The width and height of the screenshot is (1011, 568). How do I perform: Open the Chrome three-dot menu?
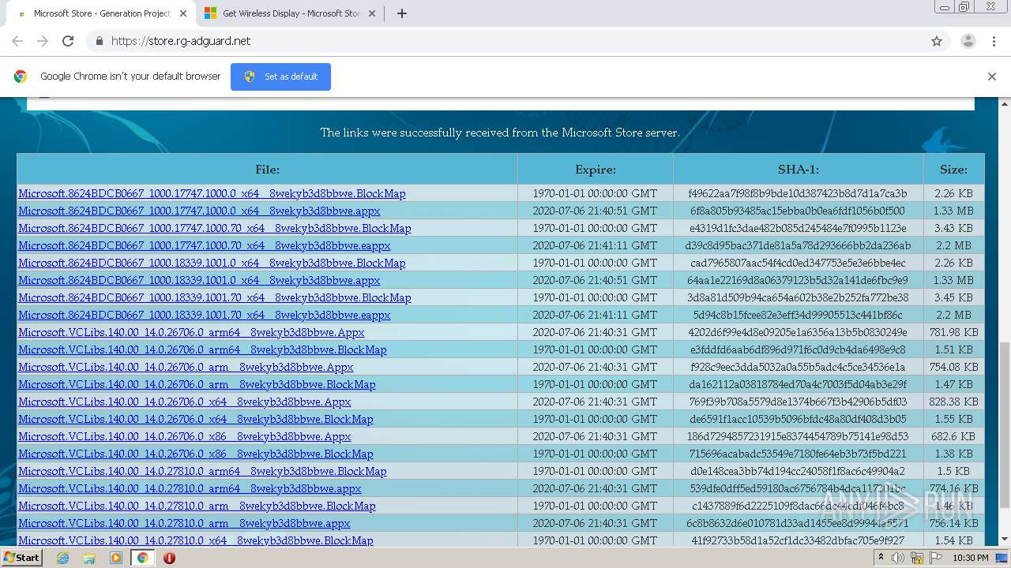993,41
